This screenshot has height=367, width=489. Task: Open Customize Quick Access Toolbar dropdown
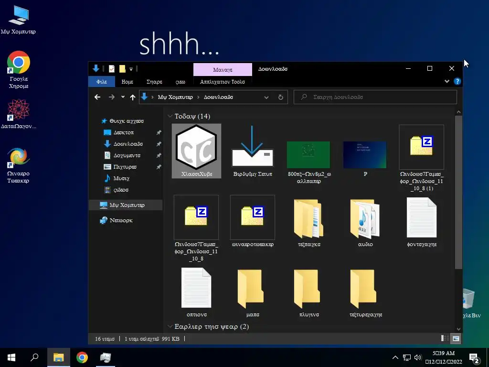[x=131, y=69]
